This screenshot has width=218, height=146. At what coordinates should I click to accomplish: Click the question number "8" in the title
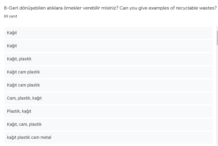[x=5, y=8]
